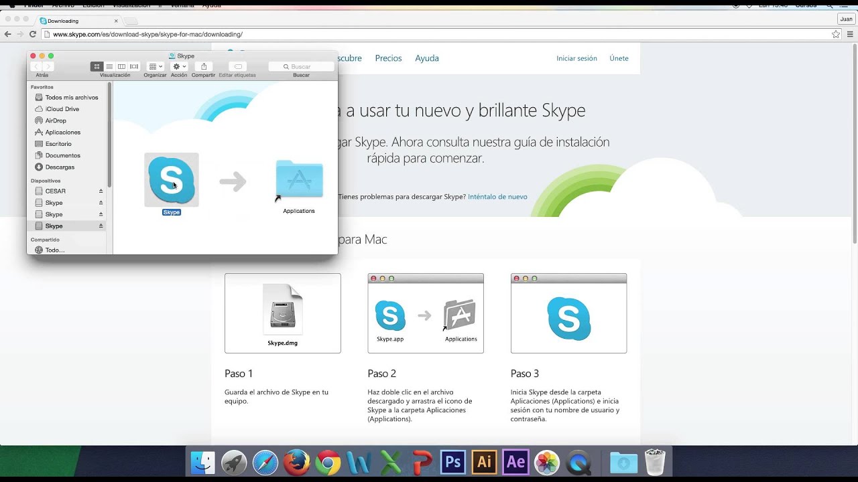Click the Únete link
This screenshot has width=858, height=482.
[619, 58]
